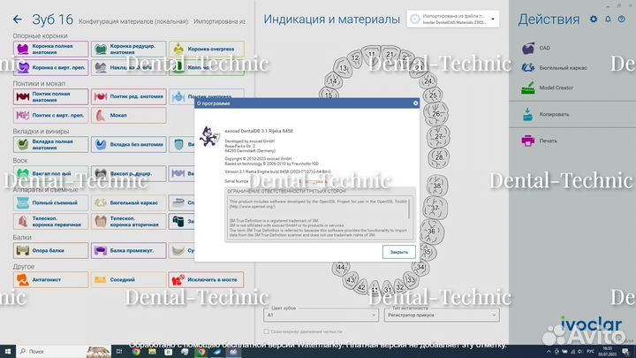
Task: Select tooth 37 on the dental chart
Action: tap(435, 208)
